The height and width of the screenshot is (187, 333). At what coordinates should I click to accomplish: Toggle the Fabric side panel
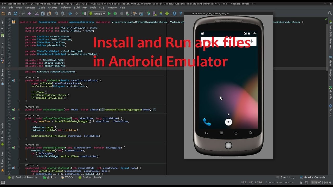330,110
